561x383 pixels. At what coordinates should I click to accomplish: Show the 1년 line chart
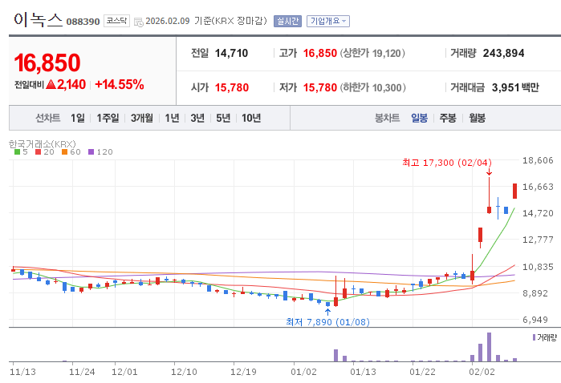tap(172, 118)
